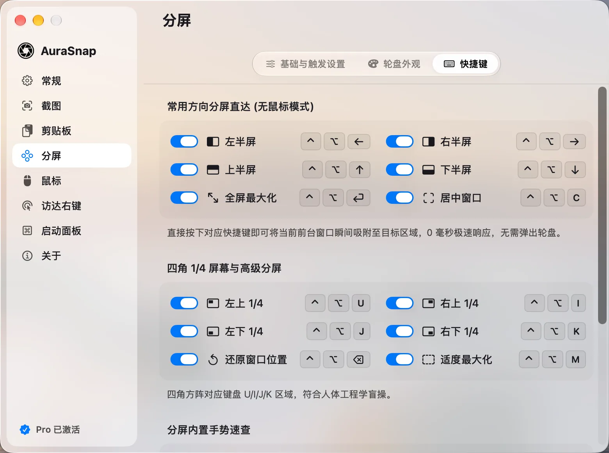Click the center window icon by 居中窗口
Viewport: 609px width, 453px height.
pos(428,198)
